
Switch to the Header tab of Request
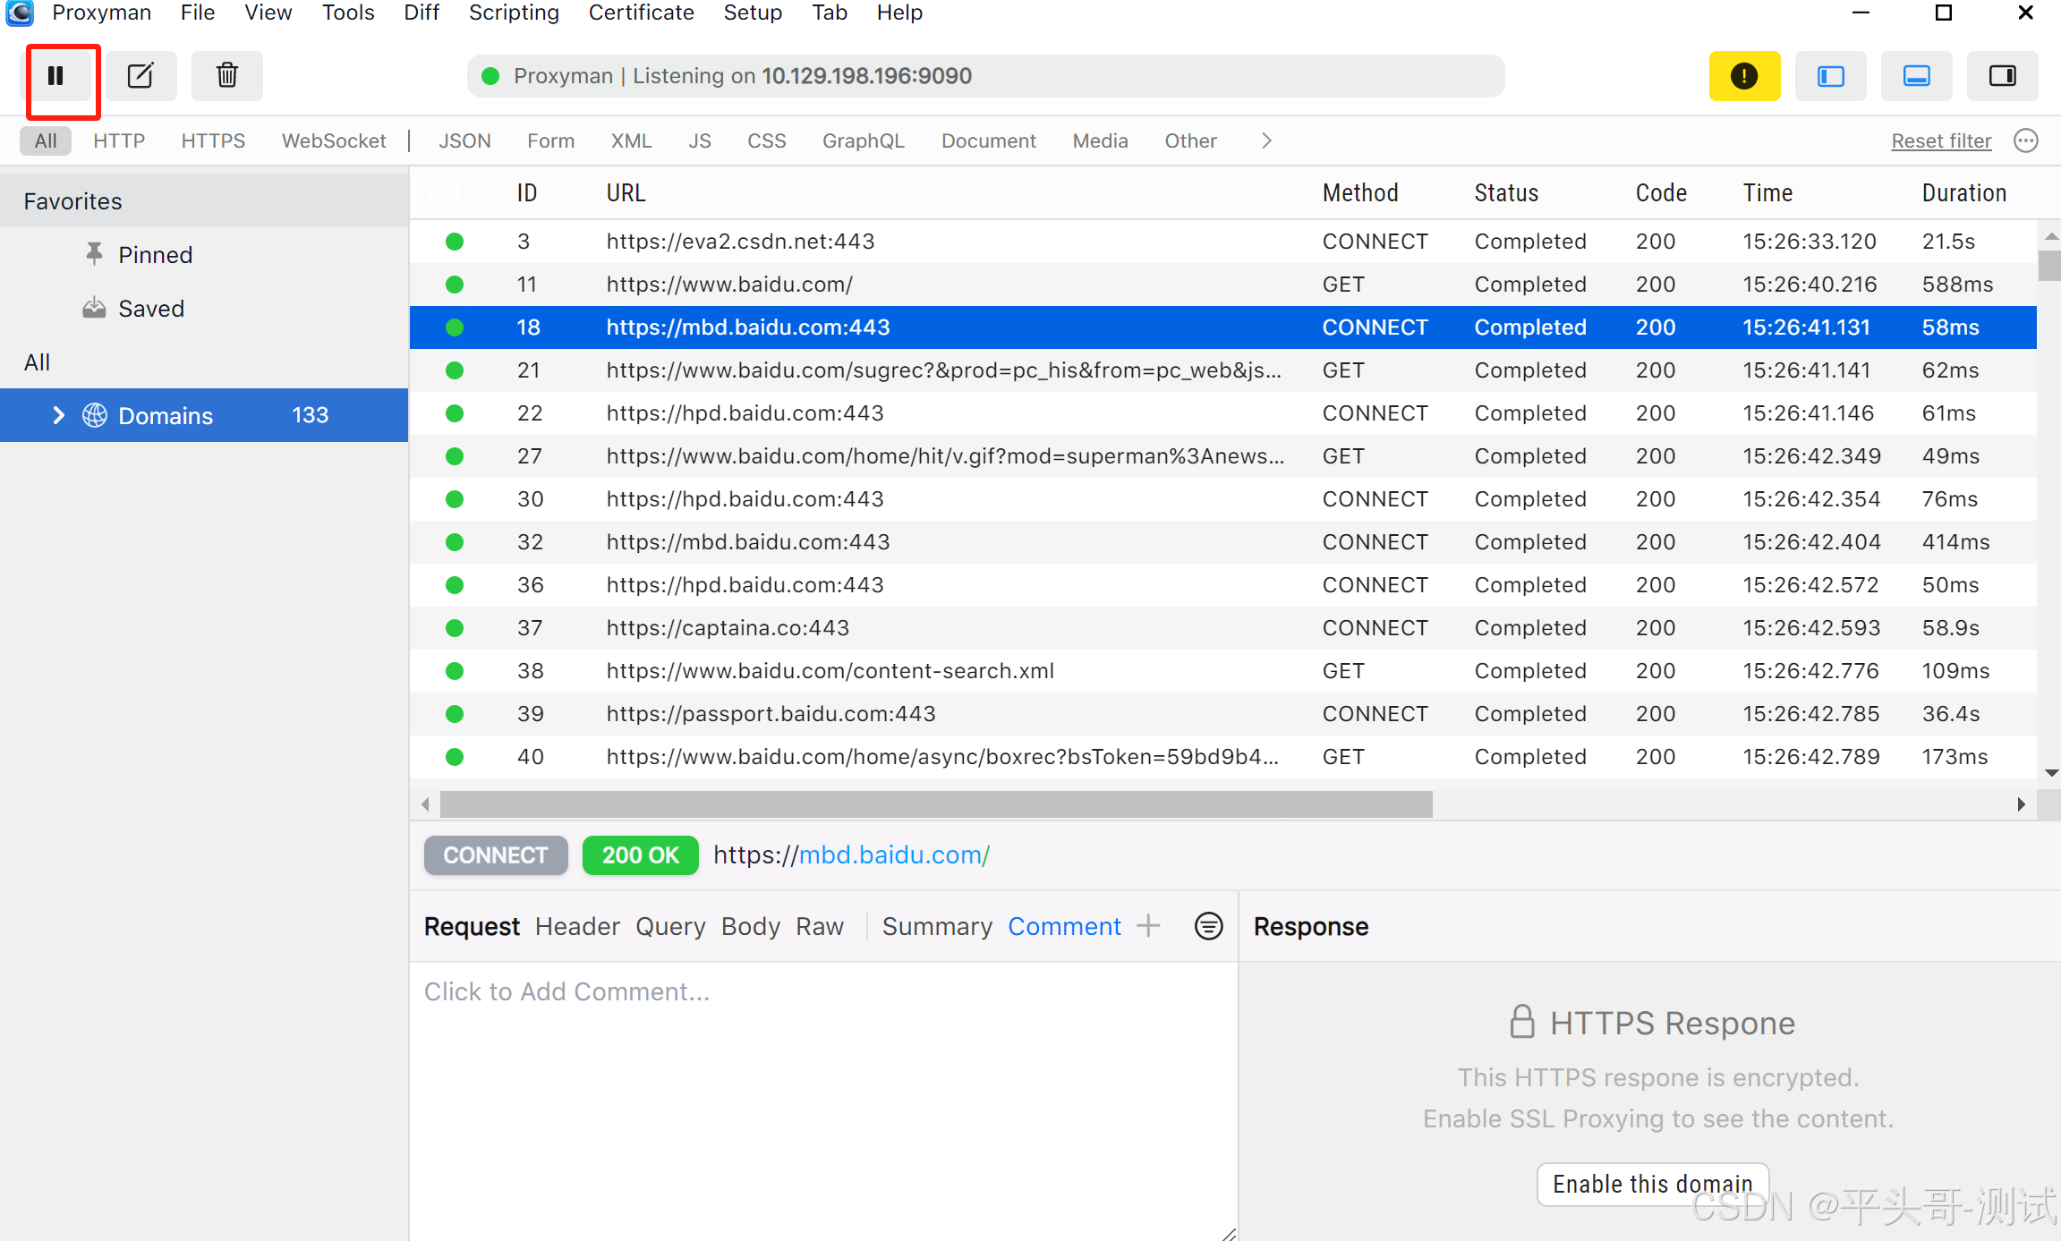577,926
